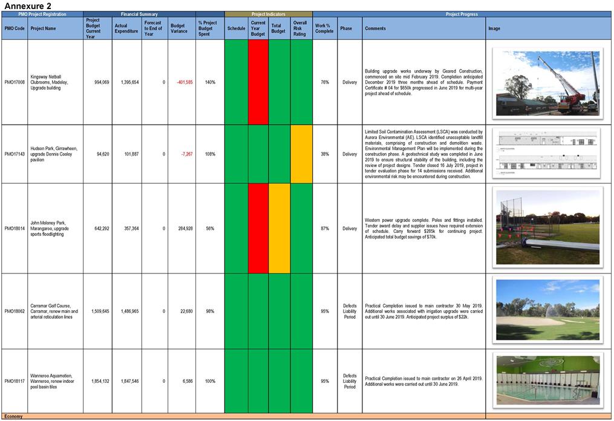Select the Budget Variance column header
This screenshot has width=614, height=421.
coord(180,28)
